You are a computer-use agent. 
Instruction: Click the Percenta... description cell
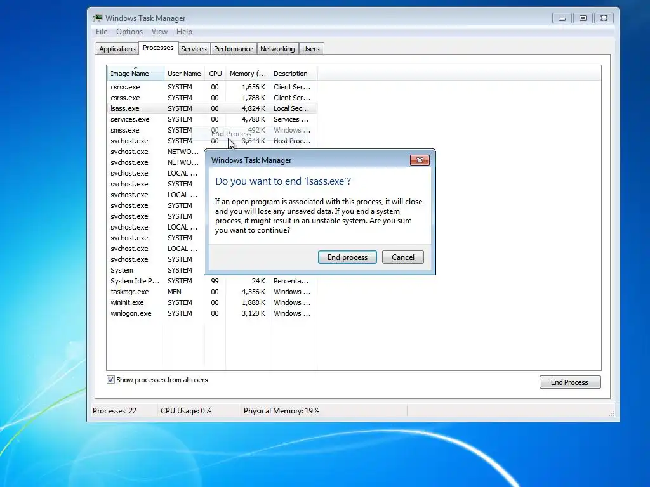click(x=291, y=281)
